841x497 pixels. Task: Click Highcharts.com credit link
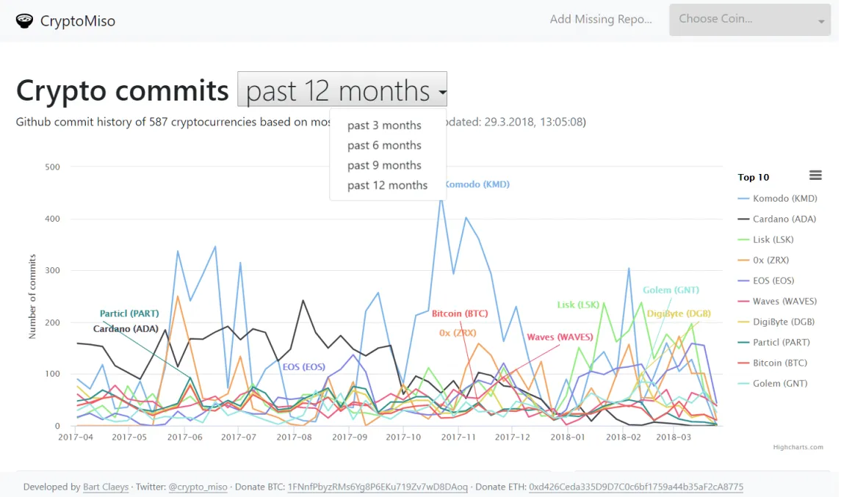798,446
